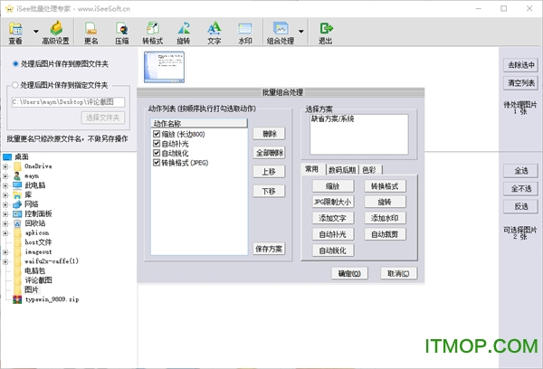Expand the 网络 tree node

(x=5, y=204)
